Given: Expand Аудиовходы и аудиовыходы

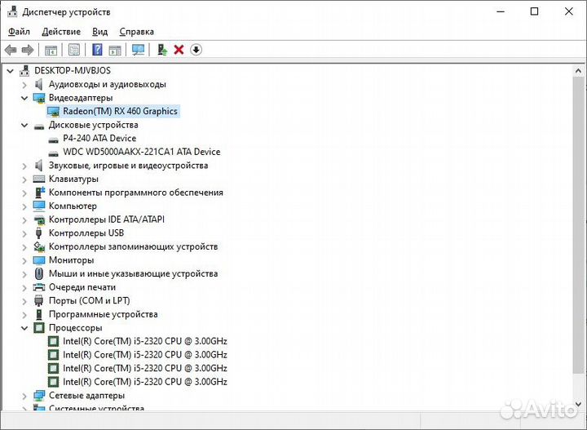Looking at the screenshot, I should (x=24, y=85).
